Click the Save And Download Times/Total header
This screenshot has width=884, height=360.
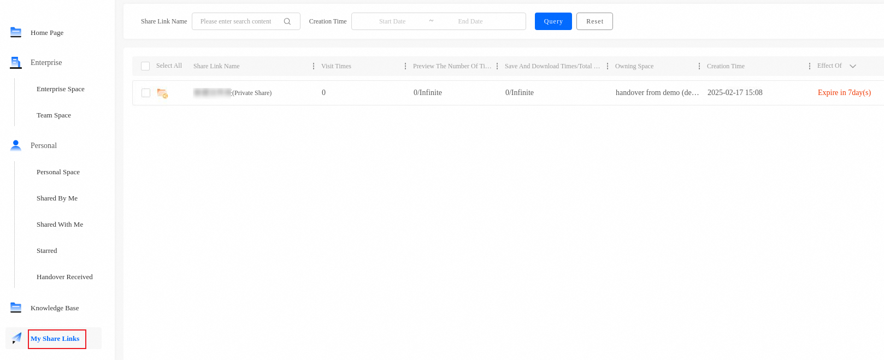tap(552, 66)
